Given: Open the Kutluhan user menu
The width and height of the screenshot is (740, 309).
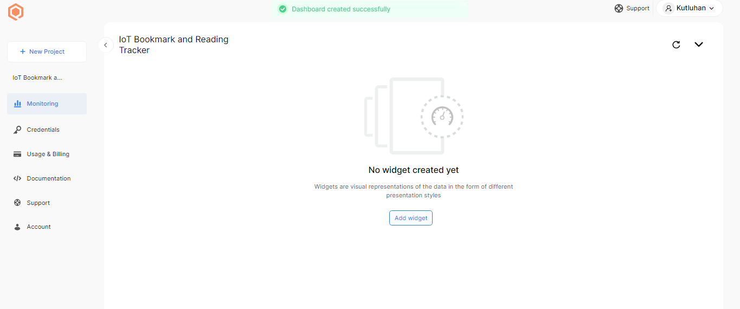Looking at the screenshot, I should (x=689, y=8).
